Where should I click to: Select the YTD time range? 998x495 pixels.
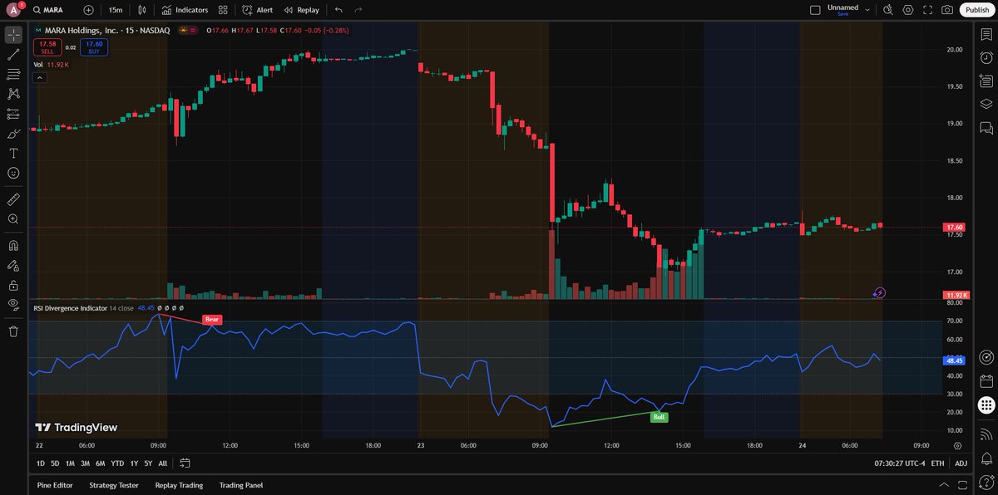[x=117, y=463]
